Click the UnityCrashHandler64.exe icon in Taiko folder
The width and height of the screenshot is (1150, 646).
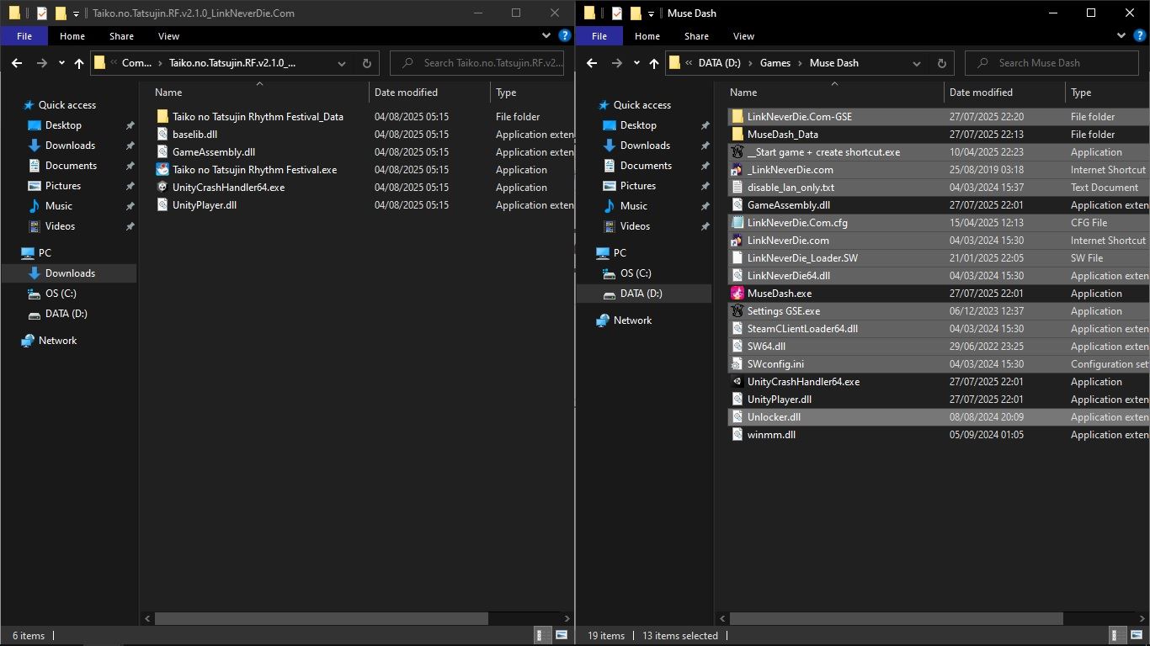click(162, 188)
